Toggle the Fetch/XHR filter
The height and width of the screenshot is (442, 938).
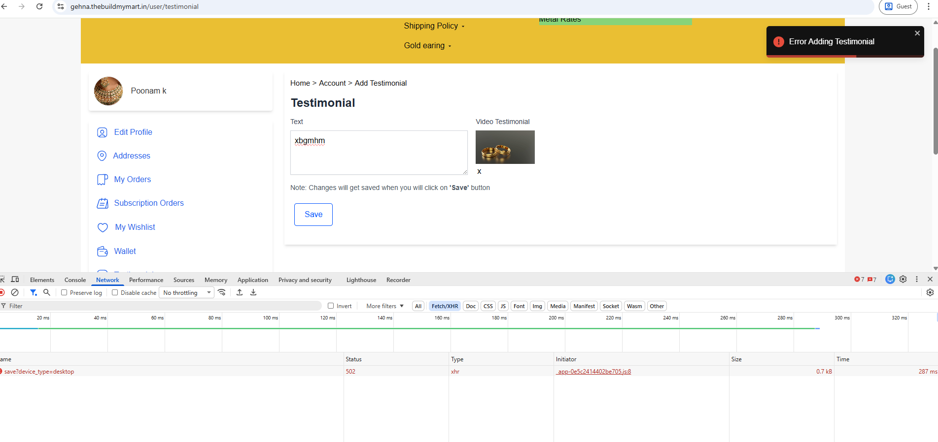tap(445, 306)
